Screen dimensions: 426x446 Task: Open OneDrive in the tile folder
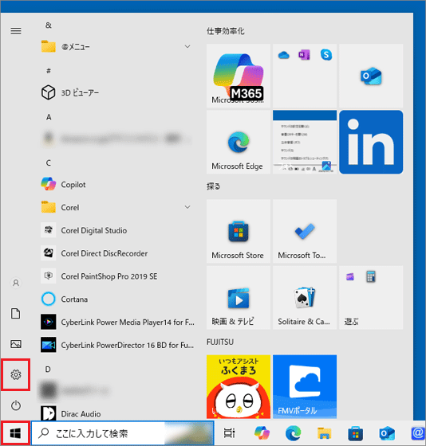click(x=283, y=55)
